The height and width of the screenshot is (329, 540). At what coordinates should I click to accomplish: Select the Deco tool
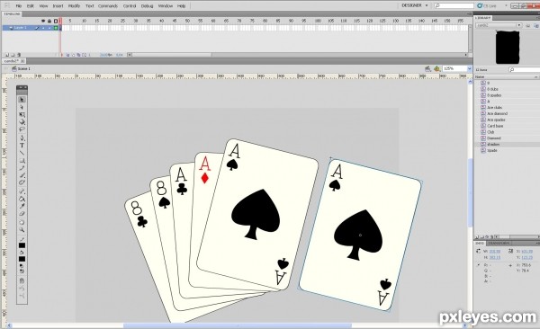pos(22,182)
